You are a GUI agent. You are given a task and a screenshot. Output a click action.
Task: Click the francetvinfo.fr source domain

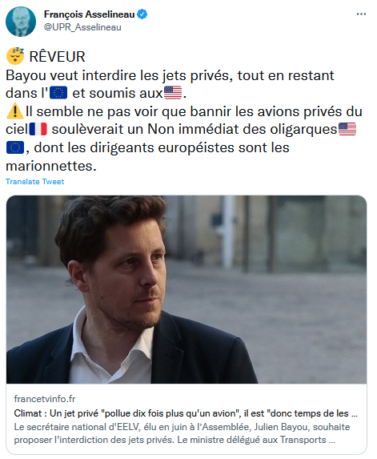[x=45, y=399]
